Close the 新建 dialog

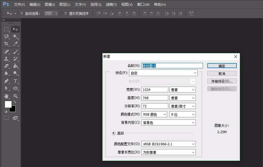click(236, 56)
